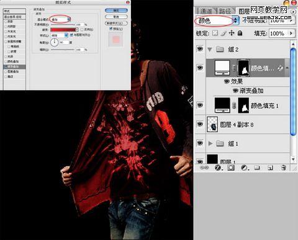This screenshot has width=298, height=240.
Task: Hide the 组 2 group
Action: point(200,49)
